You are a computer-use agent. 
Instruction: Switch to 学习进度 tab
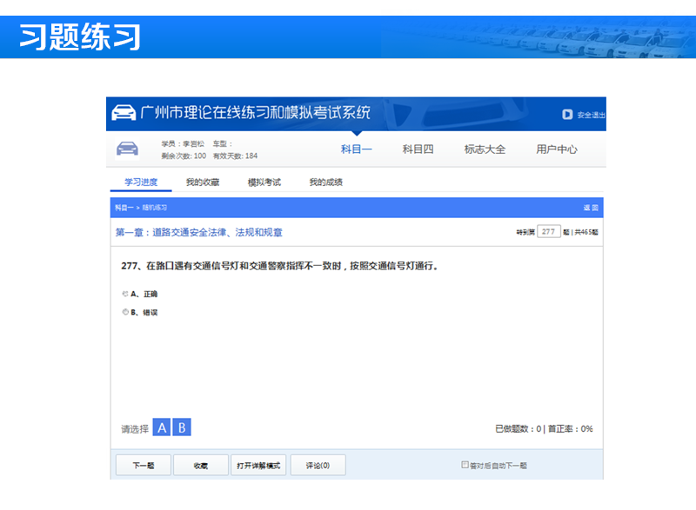point(139,182)
